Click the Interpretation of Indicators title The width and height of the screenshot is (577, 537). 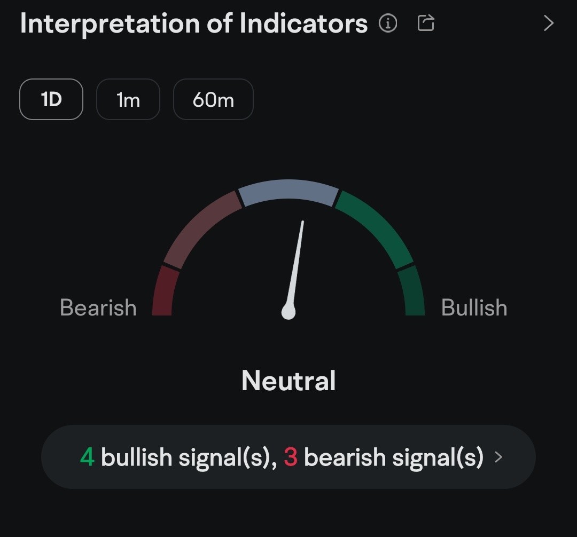click(194, 23)
